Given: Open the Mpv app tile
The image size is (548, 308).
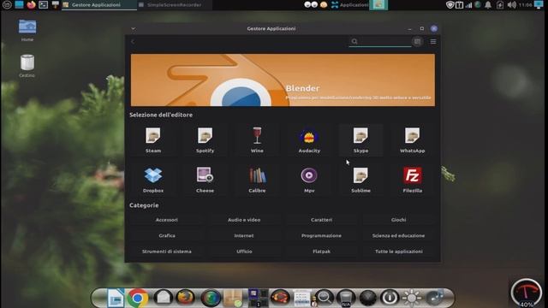Looking at the screenshot, I should [x=309, y=180].
